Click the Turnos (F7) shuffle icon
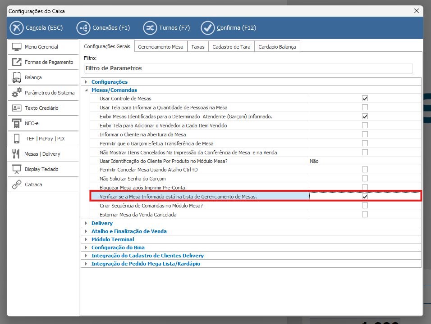 (150, 28)
